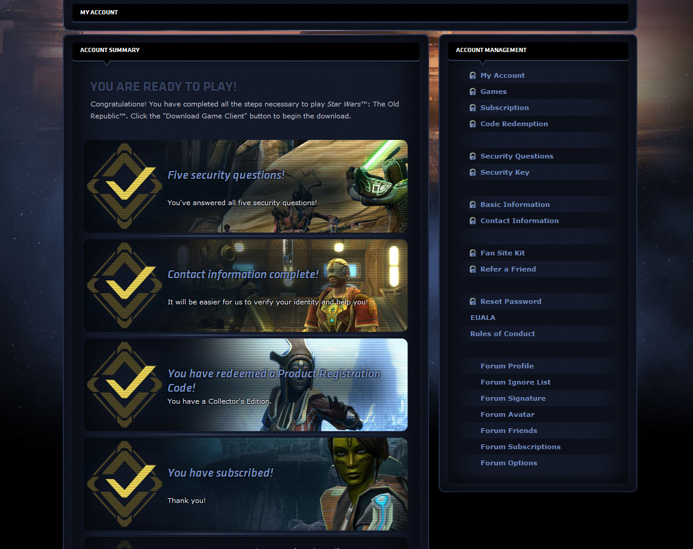
Task: Go to Security Questions settings
Action: click(x=516, y=156)
